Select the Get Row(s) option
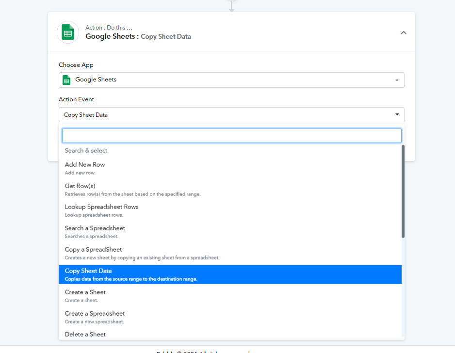 (x=230, y=190)
